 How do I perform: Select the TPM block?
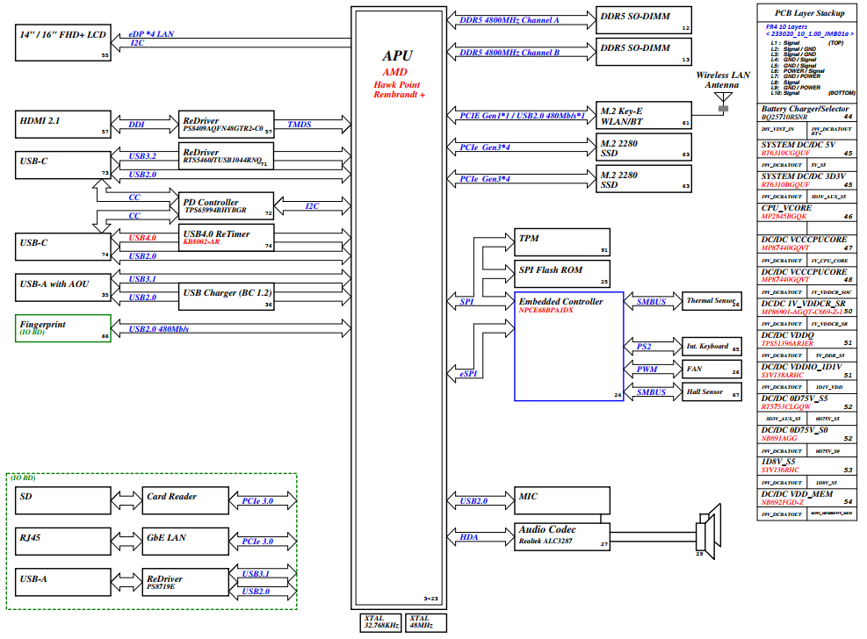click(x=562, y=242)
